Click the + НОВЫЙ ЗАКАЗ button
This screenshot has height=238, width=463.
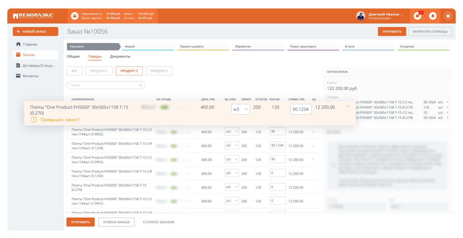tap(35, 32)
